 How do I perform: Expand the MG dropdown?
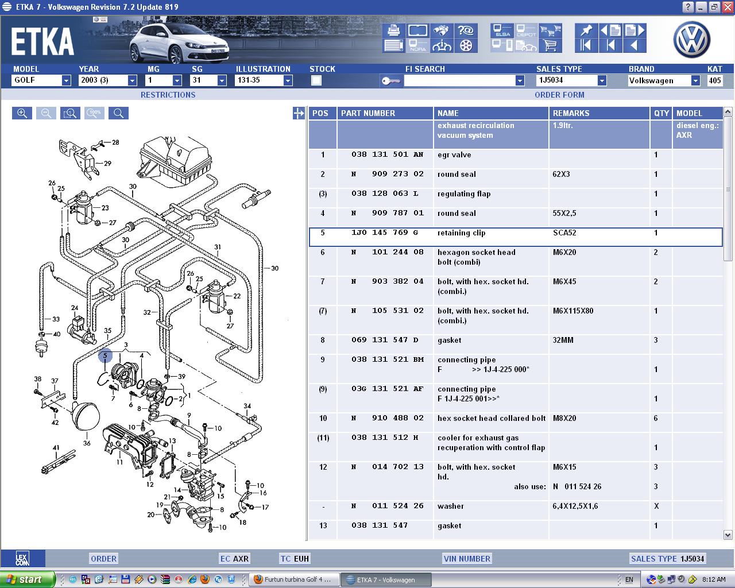pos(177,80)
